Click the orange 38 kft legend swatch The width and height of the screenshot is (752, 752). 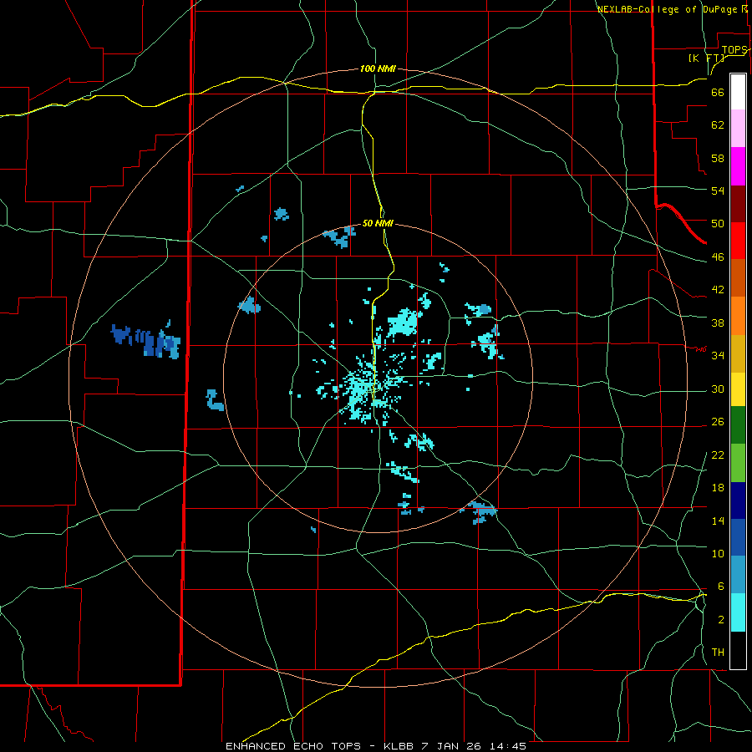tap(738, 316)
